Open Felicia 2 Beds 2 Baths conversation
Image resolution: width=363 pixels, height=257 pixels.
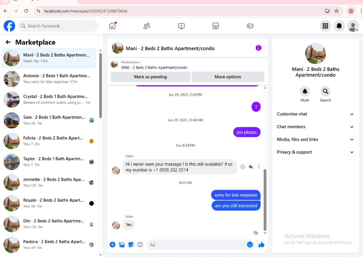pos(49,141)
